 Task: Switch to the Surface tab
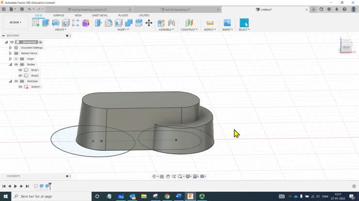(59, 15)
